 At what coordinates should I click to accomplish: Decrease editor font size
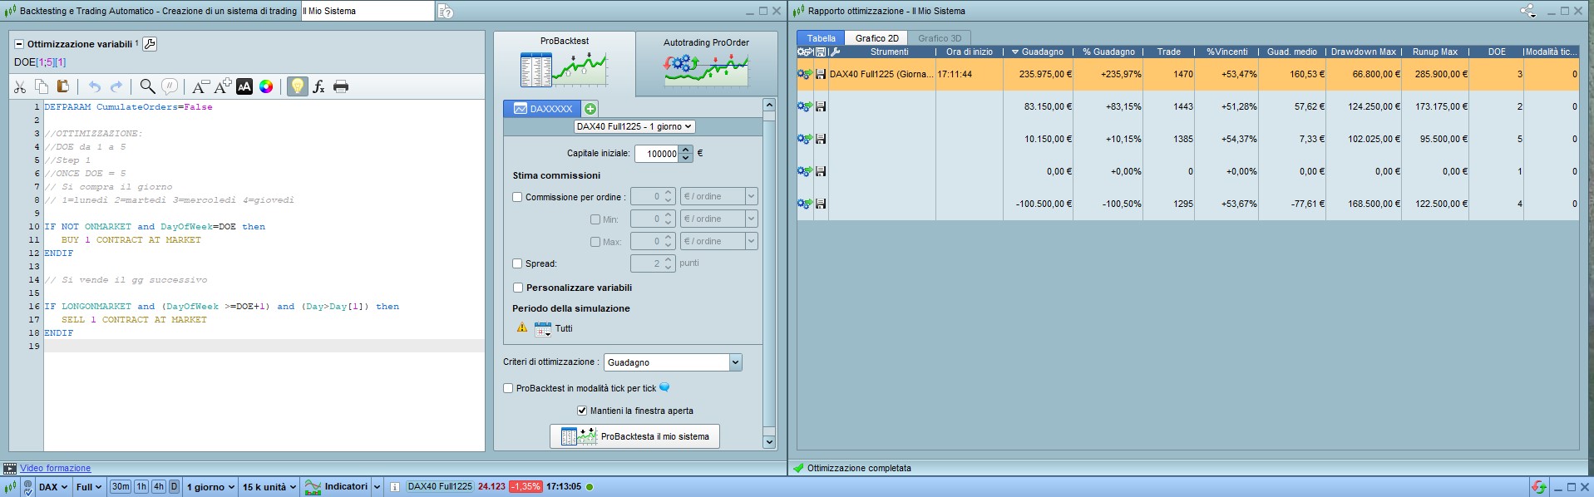200,86
